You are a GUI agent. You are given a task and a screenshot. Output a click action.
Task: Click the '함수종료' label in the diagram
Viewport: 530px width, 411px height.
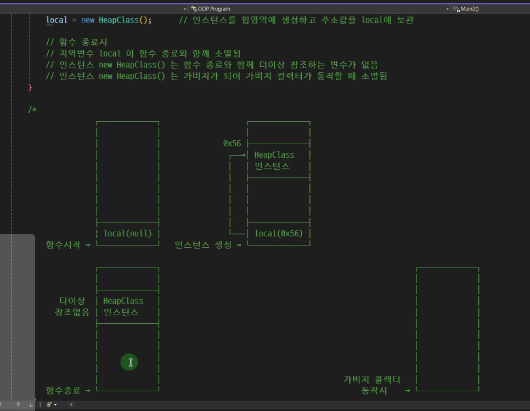(63, 390)
